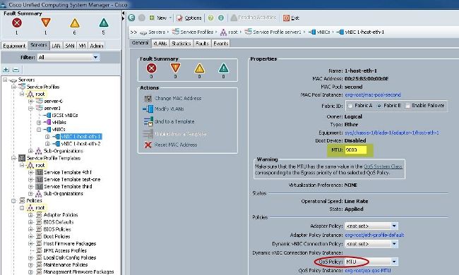Click the Reset MAC Address red X icon
Viewport: 459px width, 275px height.
coord(148,145)
